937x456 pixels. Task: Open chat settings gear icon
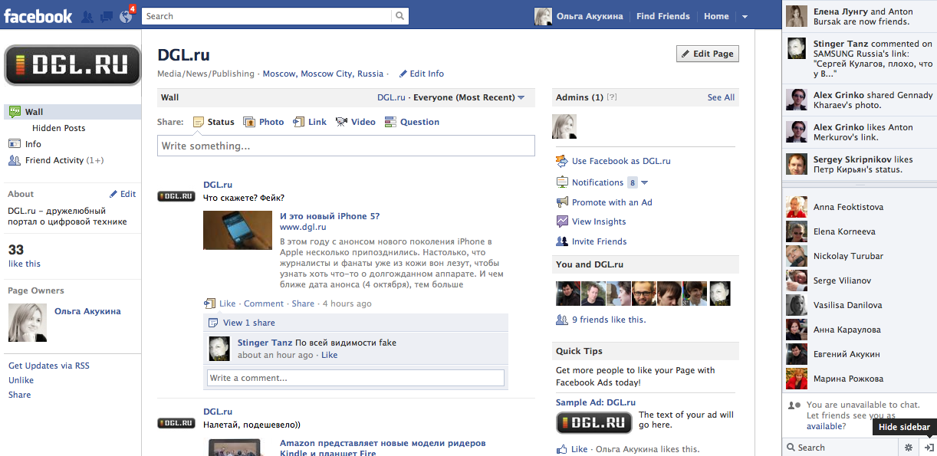coord(909,448)
